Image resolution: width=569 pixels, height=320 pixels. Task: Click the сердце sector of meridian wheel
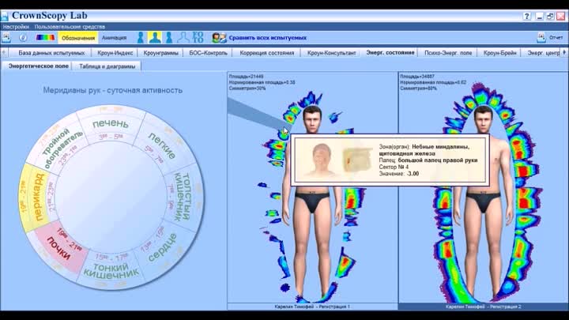coord(162,247)
